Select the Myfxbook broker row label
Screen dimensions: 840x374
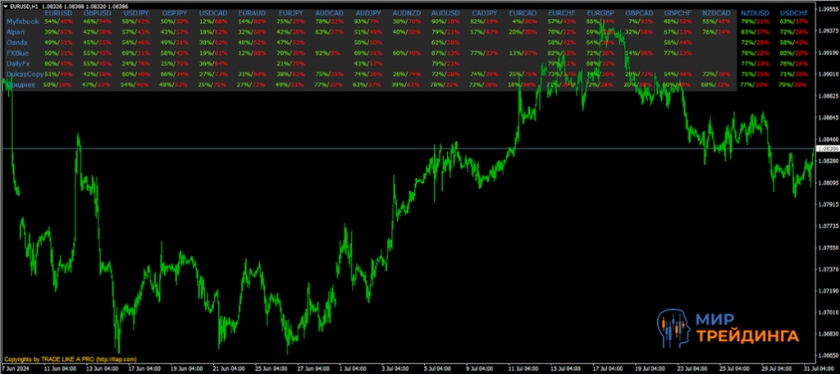[22, 21]
